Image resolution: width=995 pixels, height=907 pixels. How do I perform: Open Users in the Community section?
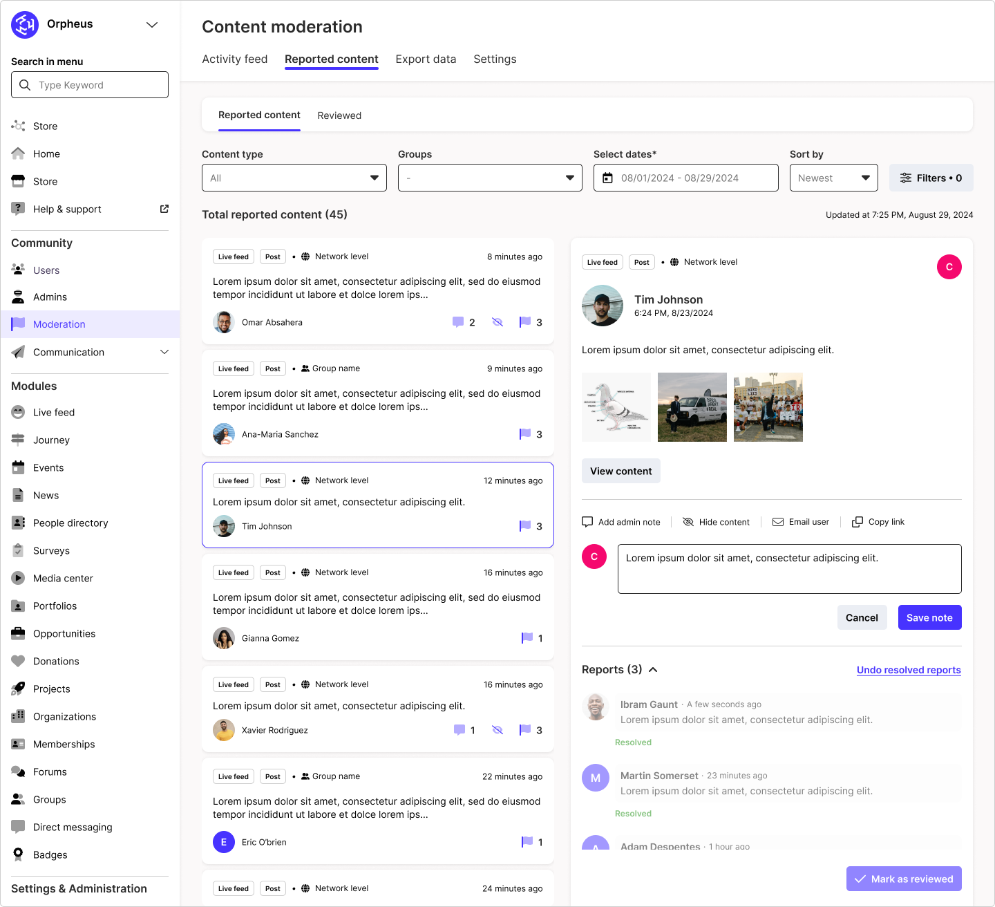[46, 270]
